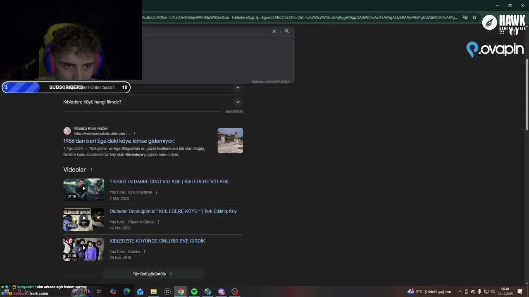Screen dimensions: 529x297
Task: Open options for Orkun Işıtmak video
Action: coord(156,192)
